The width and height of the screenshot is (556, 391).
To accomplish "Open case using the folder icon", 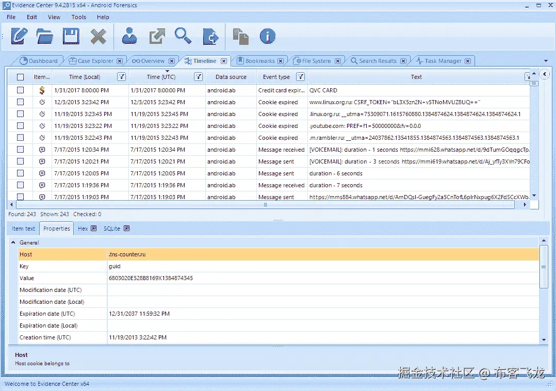I will pos(45,36).
